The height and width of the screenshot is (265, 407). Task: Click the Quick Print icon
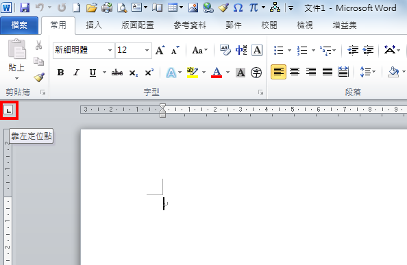[107, 8]
